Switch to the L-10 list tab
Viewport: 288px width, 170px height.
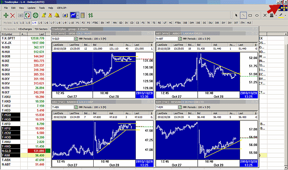[x=71, y=23]
